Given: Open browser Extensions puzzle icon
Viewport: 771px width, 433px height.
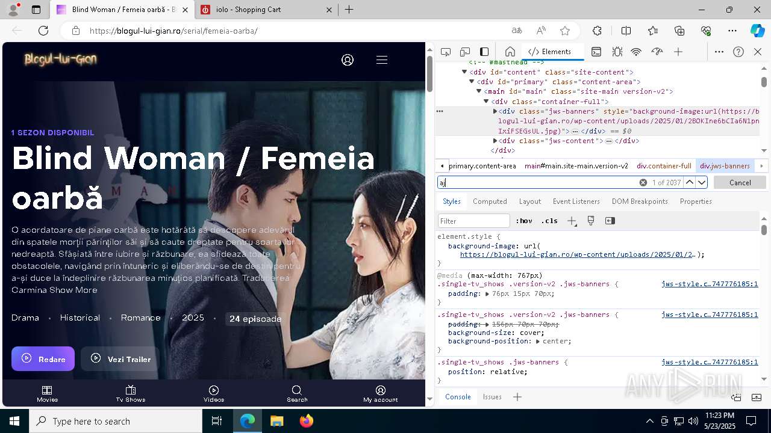Looking at the screenshot, I should point(597,31).
